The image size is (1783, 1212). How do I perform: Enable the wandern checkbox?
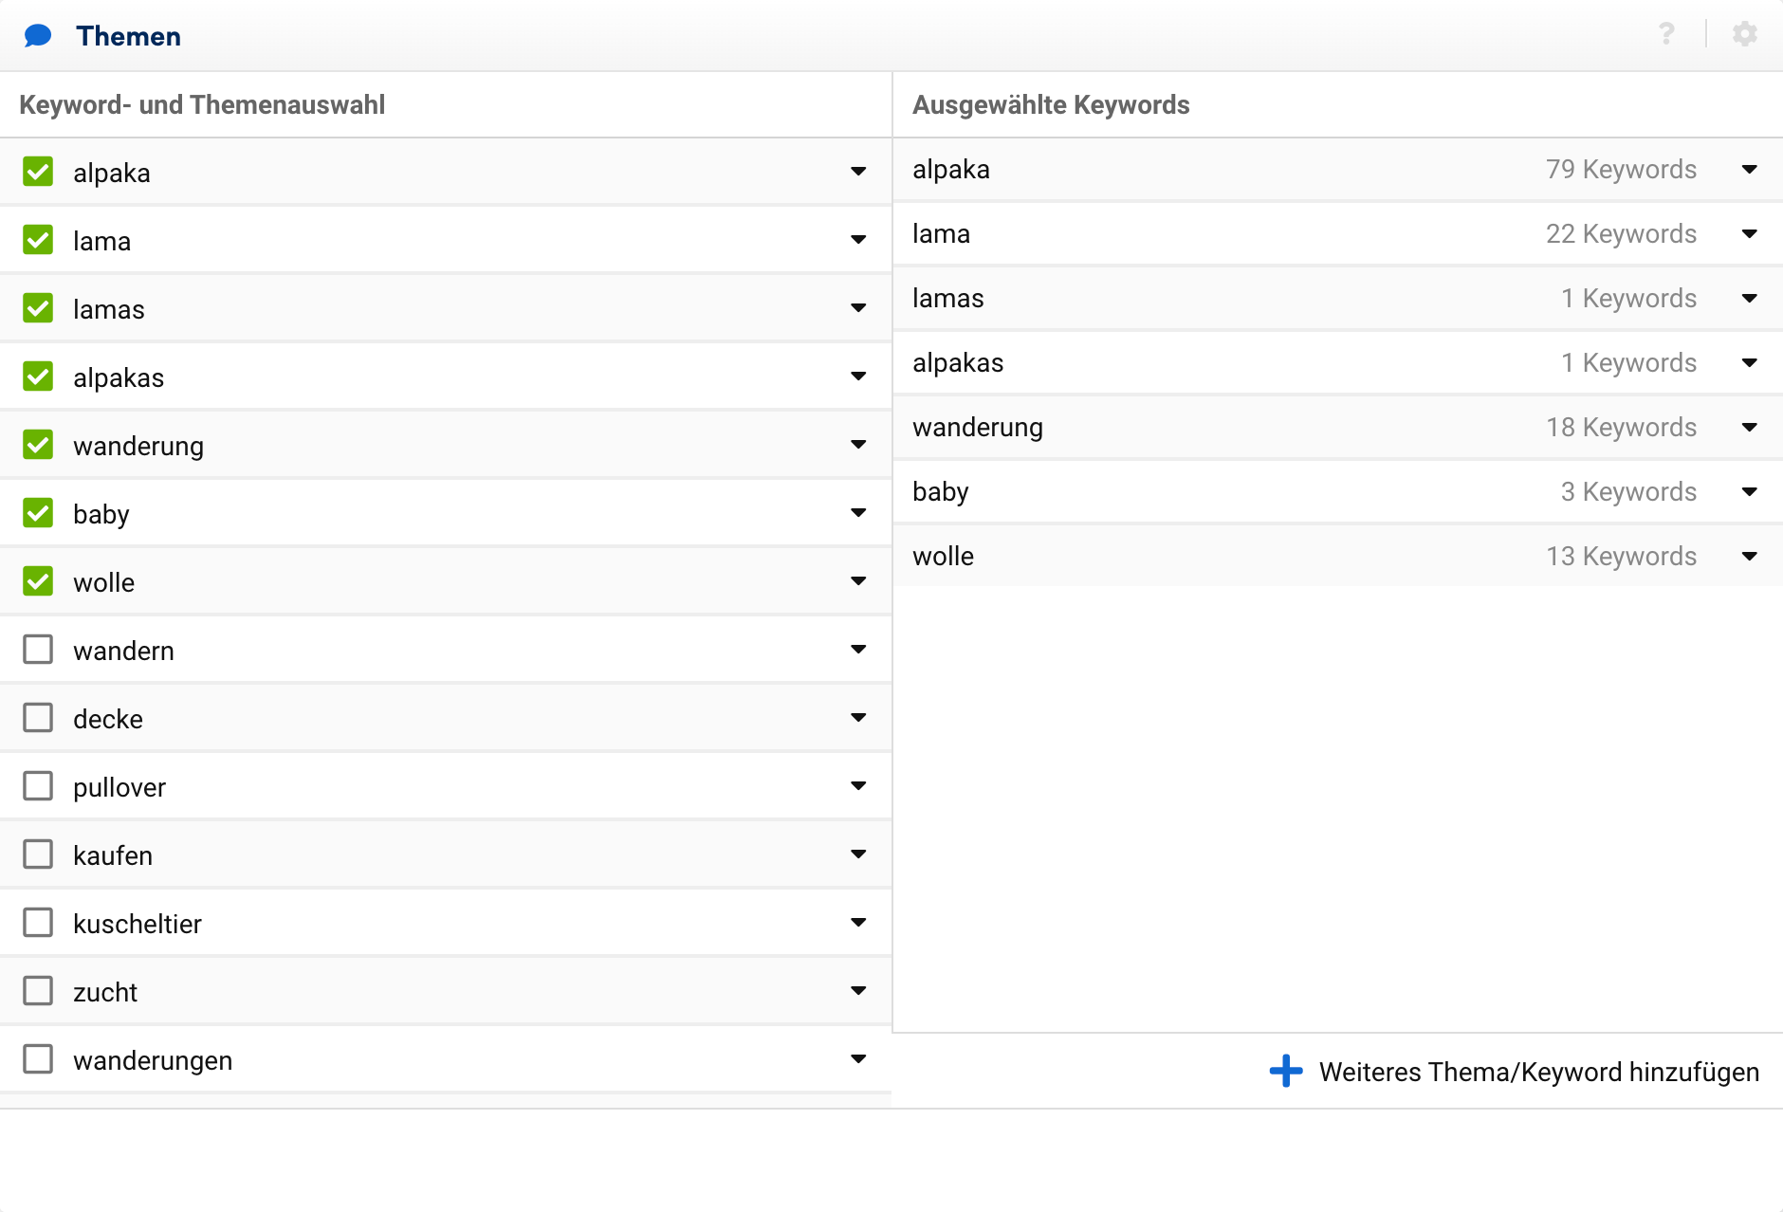(x=38, y=650)
